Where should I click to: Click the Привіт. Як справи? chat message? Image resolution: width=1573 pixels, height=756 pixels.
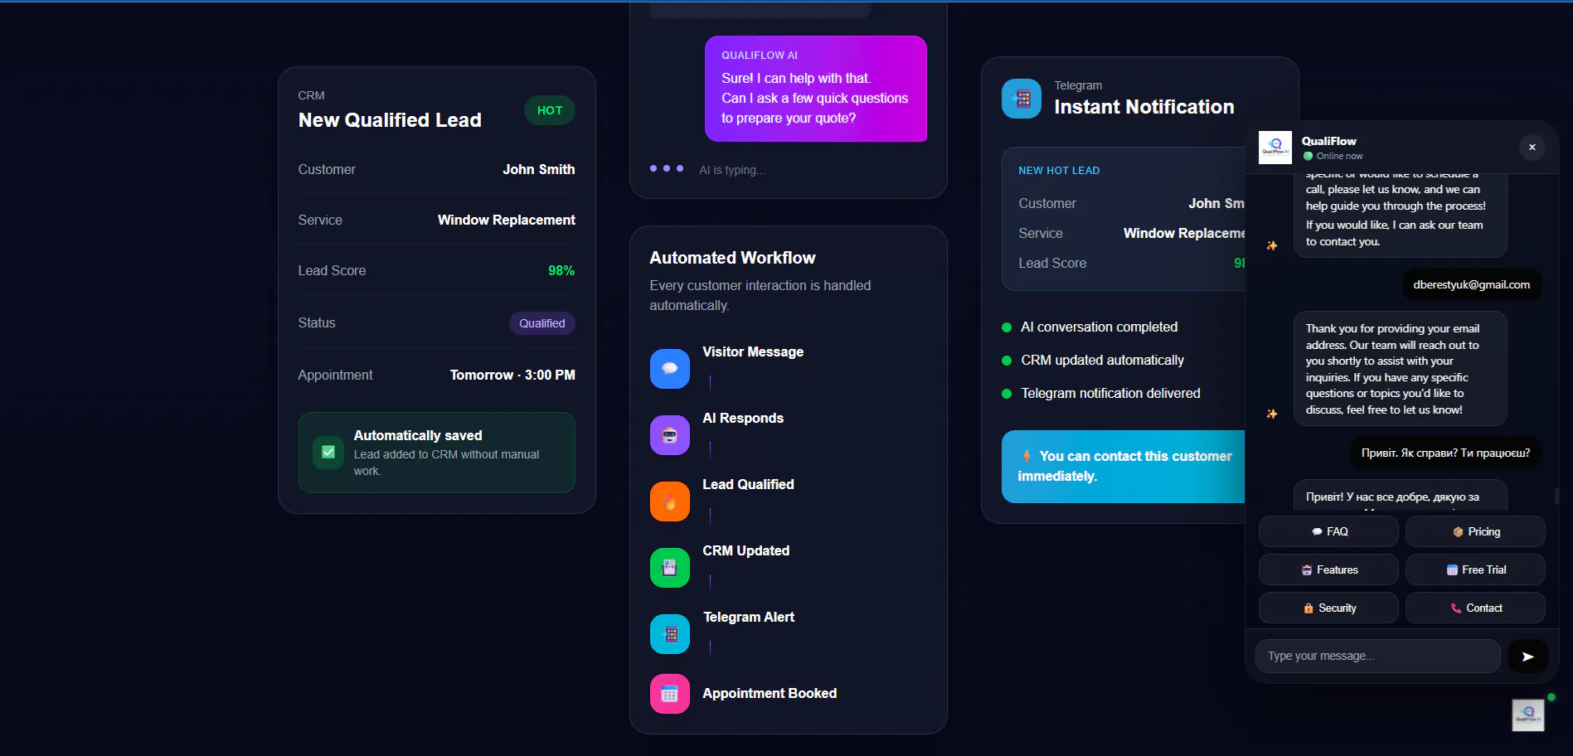pyautogui.click(x=1446, y=453)
